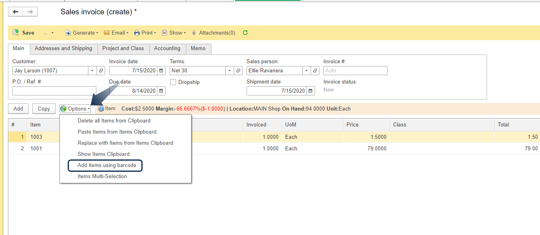Viewport: 540px width, 235px height.
Task: Open calendar picker for Due date
Action: click(x=161, y=91)
